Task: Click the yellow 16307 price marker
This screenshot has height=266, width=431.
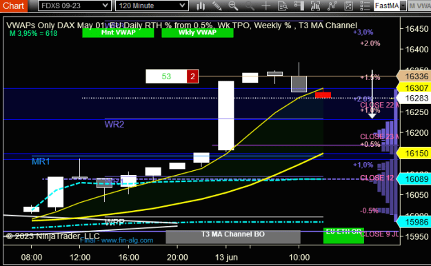Action: 414,88
